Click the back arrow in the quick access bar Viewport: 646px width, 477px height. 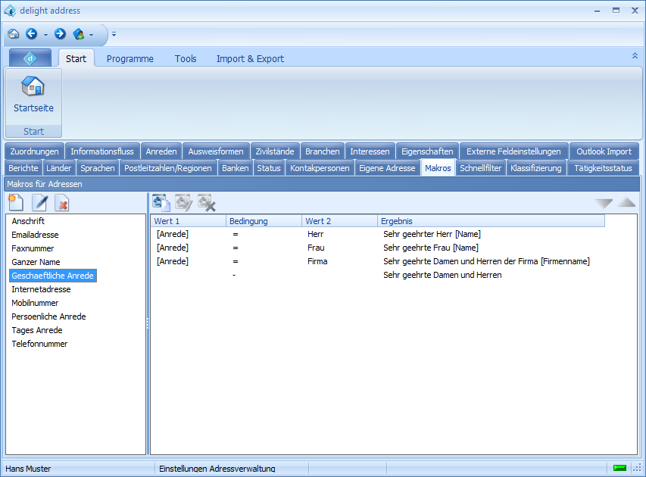coord(32,34)
